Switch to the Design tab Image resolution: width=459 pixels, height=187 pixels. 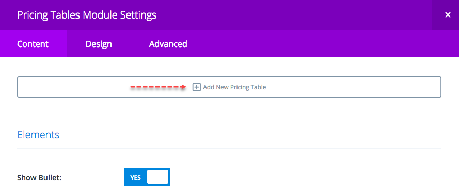99,44
